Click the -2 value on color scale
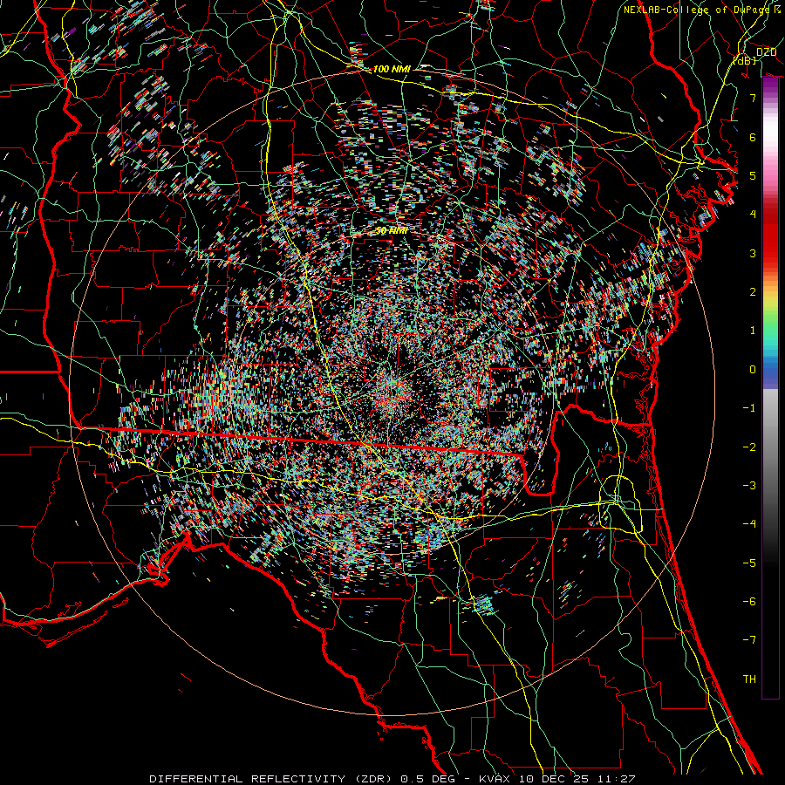Screen dimensions: 785x785 749,447
